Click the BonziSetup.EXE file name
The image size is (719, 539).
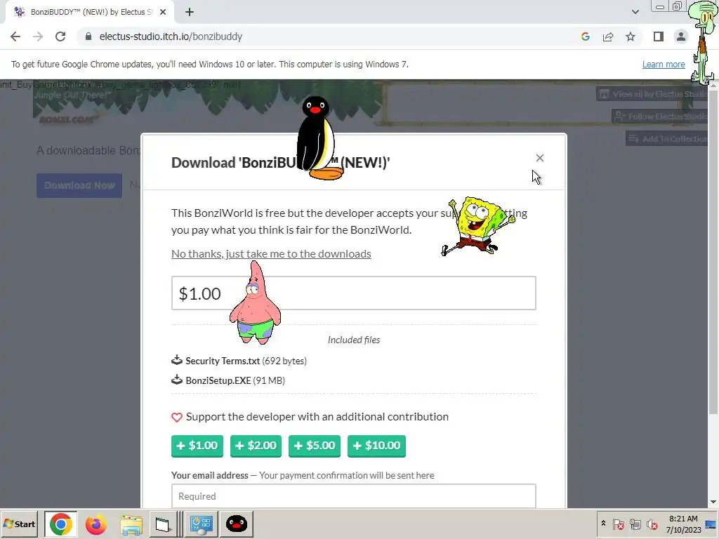pyautogui.click(x=218, y=380)
